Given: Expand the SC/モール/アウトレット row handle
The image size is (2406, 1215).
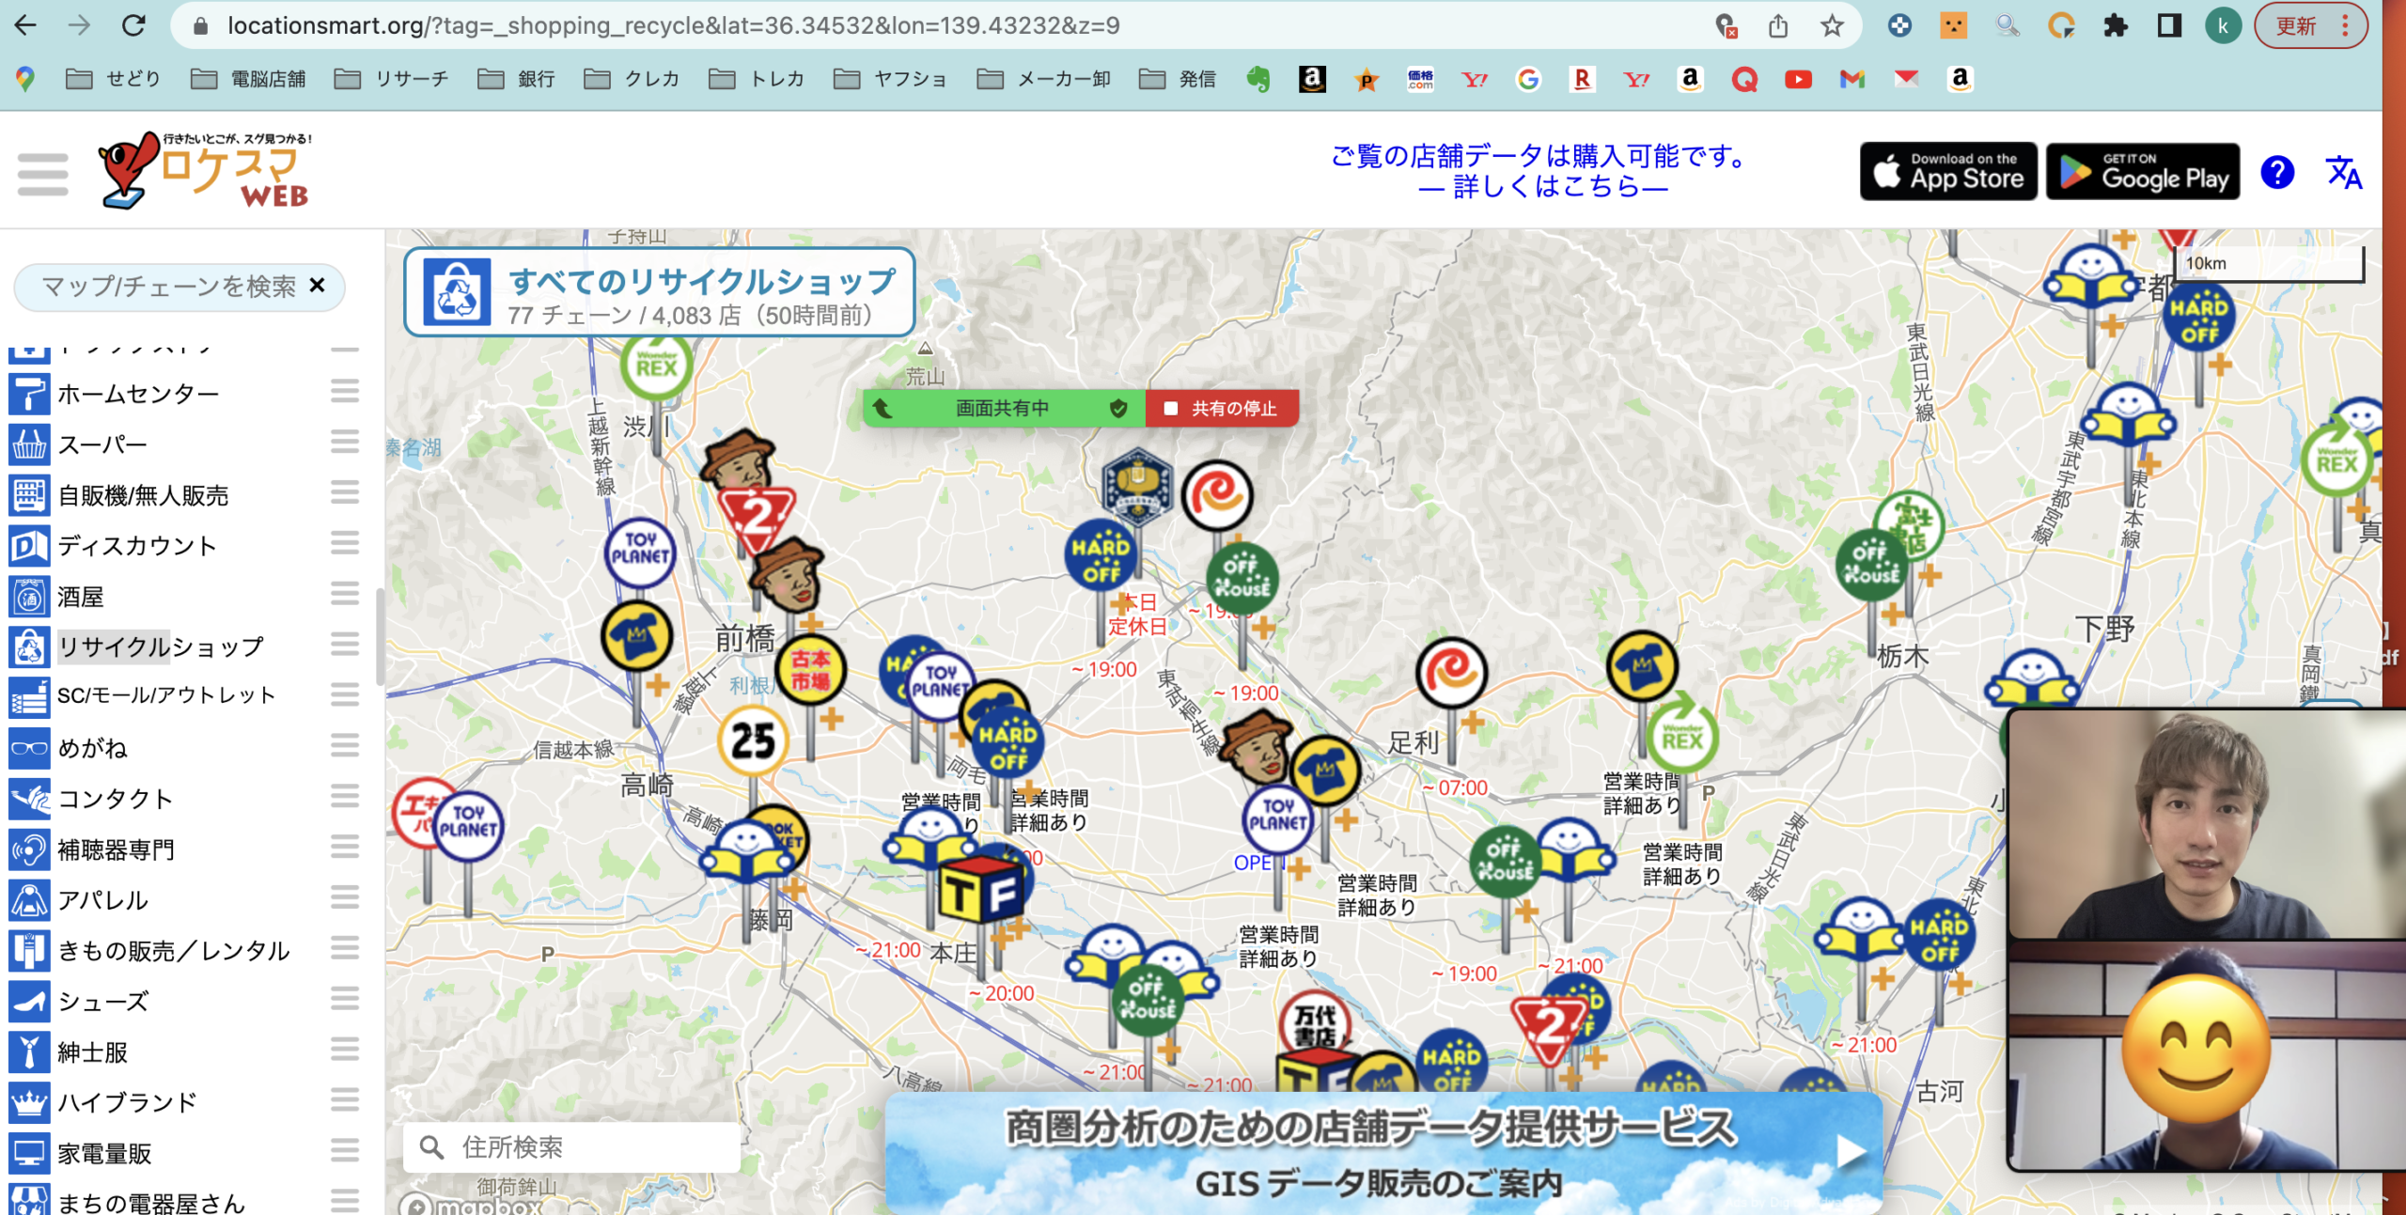Looking at the screenshot, I should (x=345, y=695).
